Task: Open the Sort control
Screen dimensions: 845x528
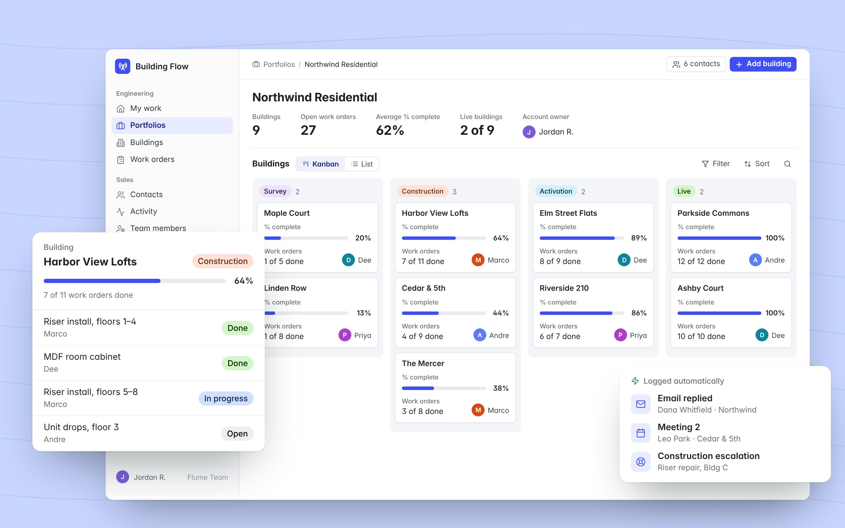Action: 757,164
